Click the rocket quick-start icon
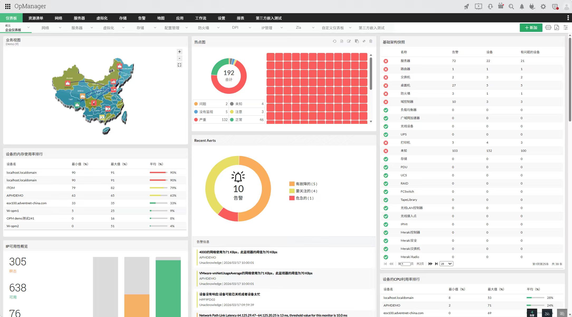This screenshot has height=317, width=572. pyautogui.click(x=467, y=7)
